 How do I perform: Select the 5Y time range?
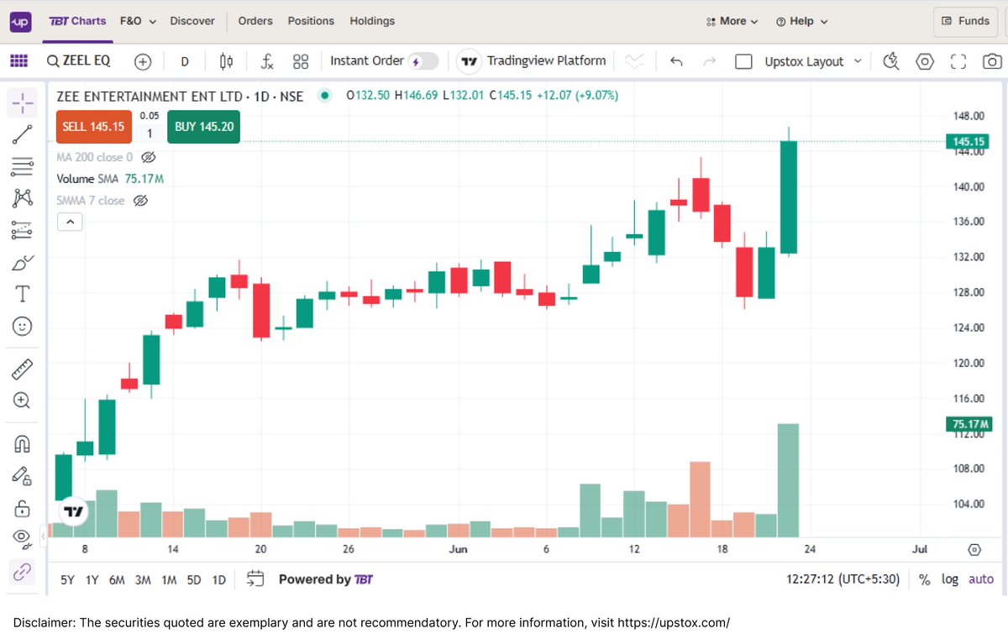point(67,579)
